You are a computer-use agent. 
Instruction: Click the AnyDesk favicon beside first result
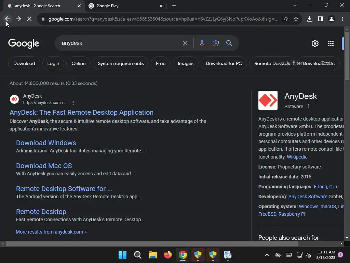(14, 99)
